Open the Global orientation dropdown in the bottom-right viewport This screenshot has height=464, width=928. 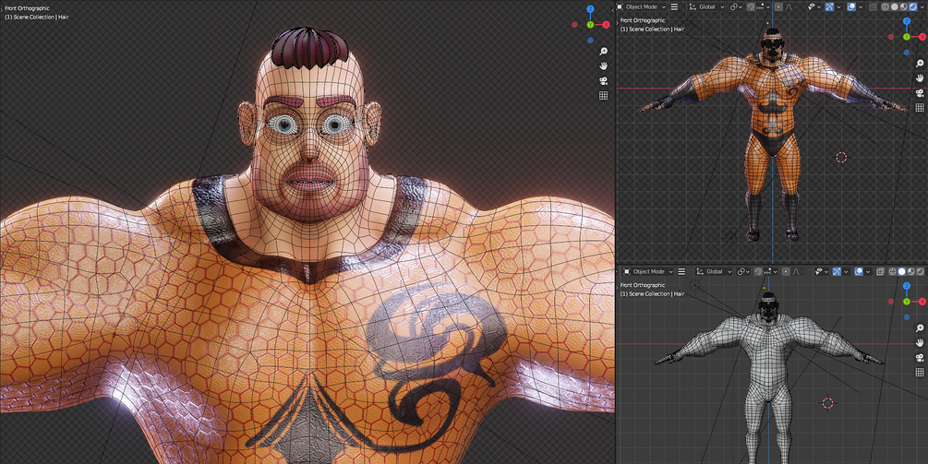coord(713,272)
